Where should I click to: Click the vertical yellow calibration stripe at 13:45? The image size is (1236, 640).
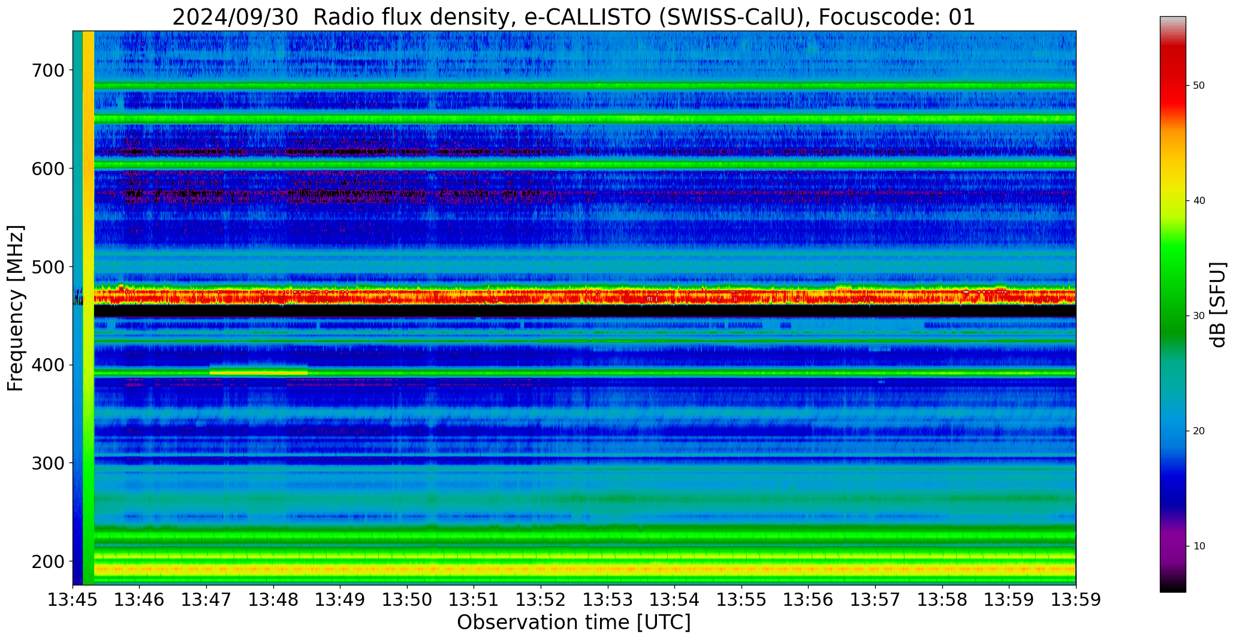88,308
